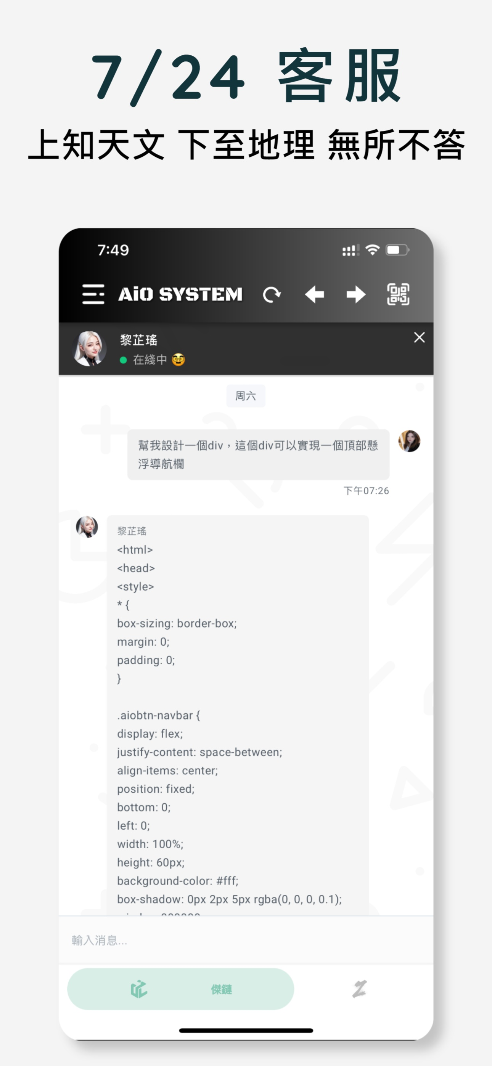
Task: Tap the code reply message bubble
Action: pos(238,715)
